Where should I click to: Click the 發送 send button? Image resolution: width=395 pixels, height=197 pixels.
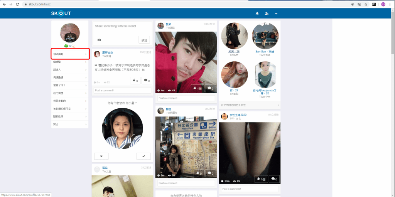[x=144, y=40]
